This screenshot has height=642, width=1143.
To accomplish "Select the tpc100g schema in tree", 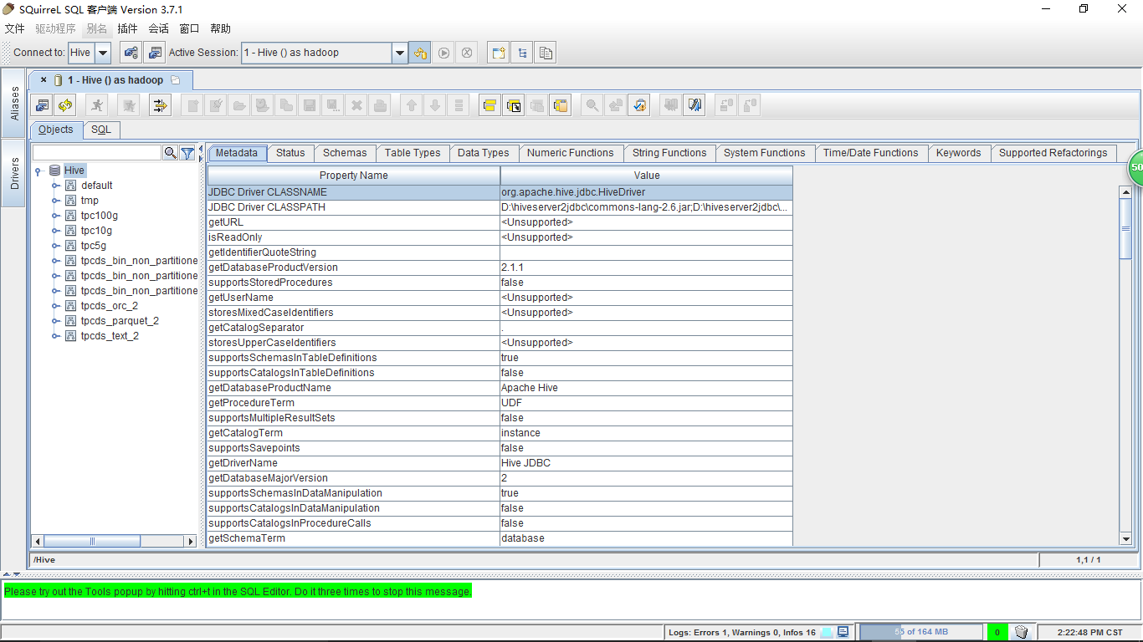I will 99,216.
